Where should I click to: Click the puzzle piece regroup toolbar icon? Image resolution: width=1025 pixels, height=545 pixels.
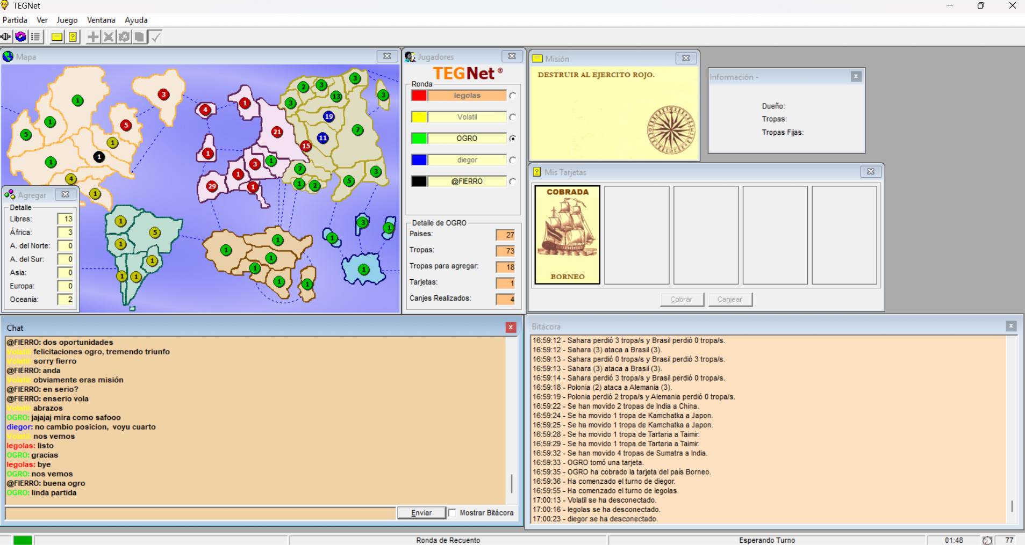point(124,37)
